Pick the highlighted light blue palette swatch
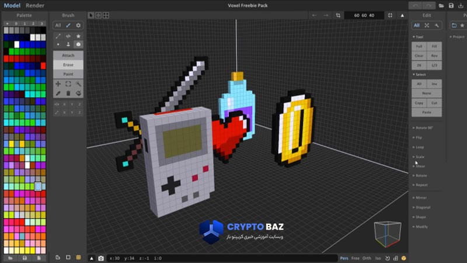Image resolution: width=467 pixels, height=263 pixels. click(38, 186)
